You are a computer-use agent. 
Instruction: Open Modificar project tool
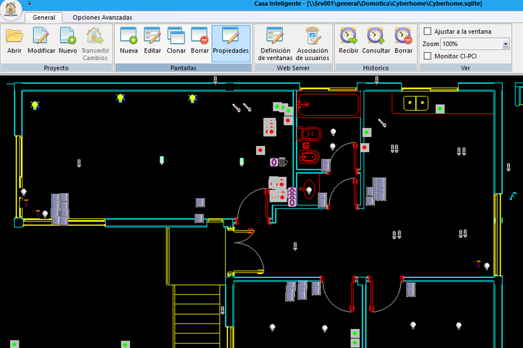(41, 36)
